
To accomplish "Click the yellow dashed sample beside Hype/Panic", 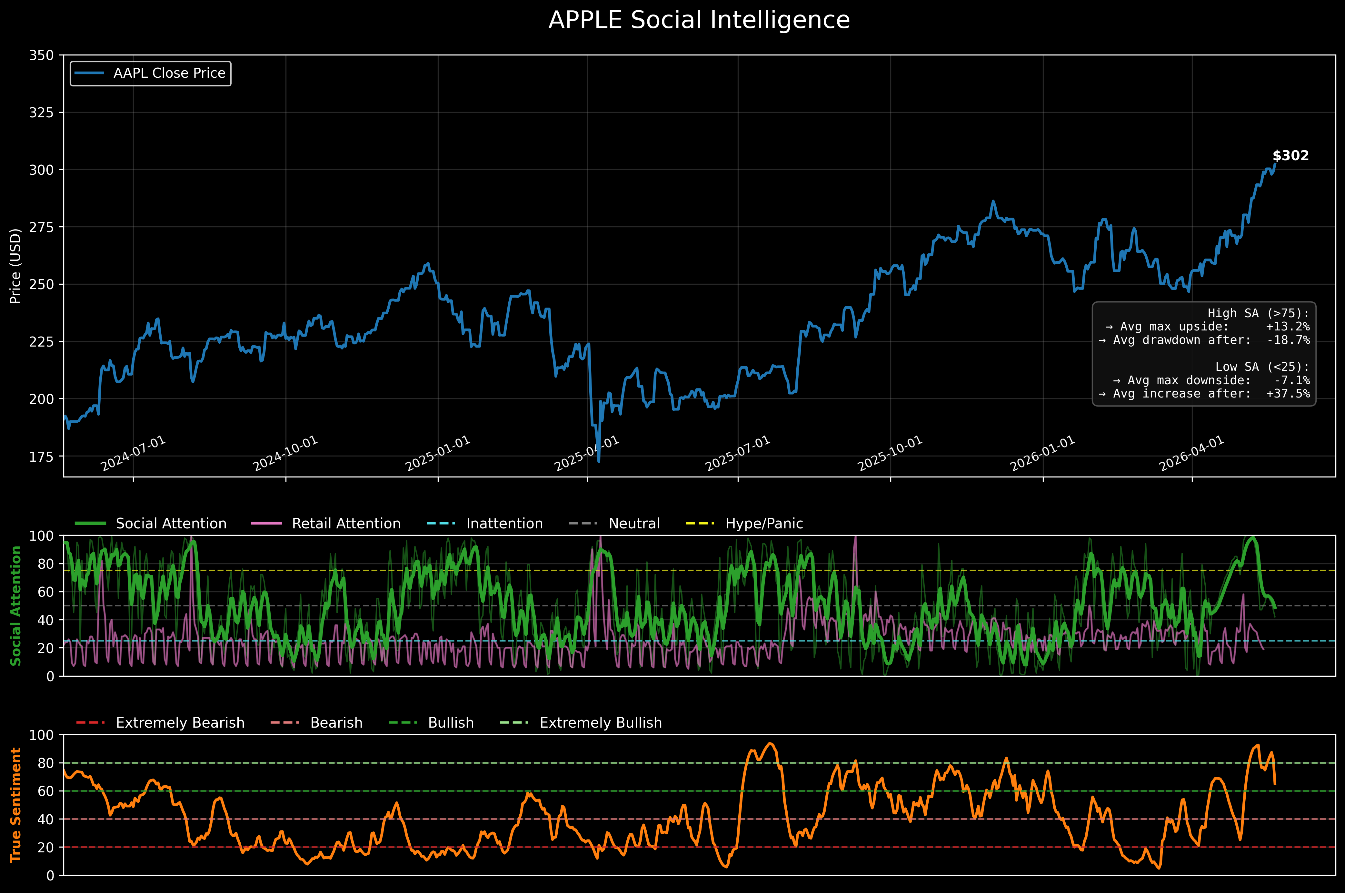I will pyautogui.click(x=700, y=523).
